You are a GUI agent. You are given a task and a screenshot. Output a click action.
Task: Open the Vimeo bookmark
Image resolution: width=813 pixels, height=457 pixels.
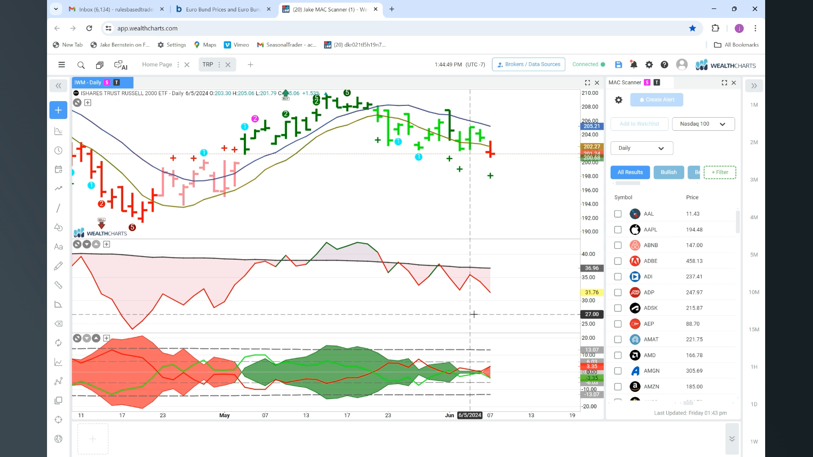coord(236,45)
